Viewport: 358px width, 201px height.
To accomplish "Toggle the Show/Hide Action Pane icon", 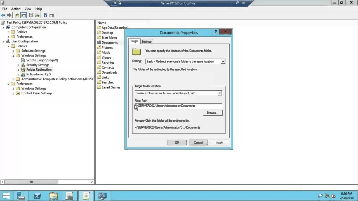I will click(51, 15).
